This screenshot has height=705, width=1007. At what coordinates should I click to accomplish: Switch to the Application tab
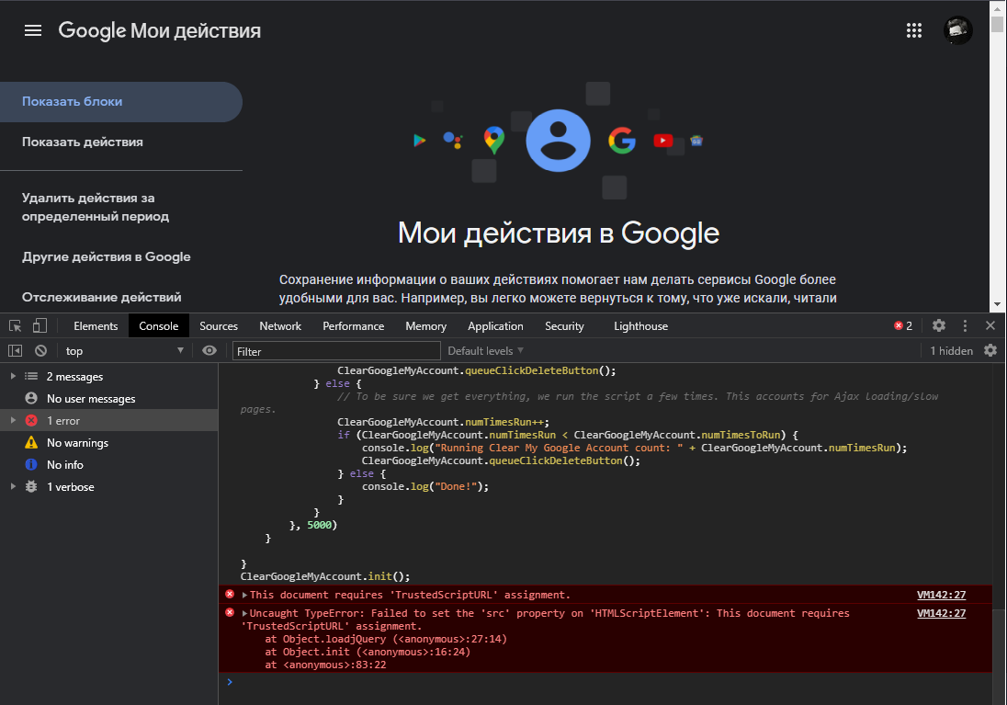495,325
